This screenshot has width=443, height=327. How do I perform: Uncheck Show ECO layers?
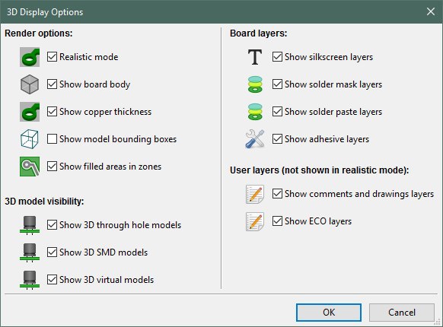(277, 221)
